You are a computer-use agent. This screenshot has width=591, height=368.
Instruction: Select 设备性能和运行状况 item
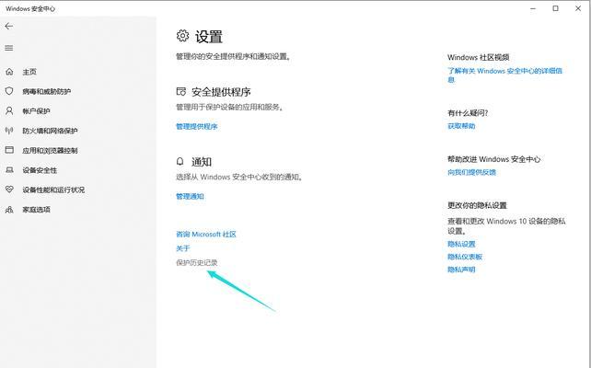pyautogui.click(x=53, y=190)
